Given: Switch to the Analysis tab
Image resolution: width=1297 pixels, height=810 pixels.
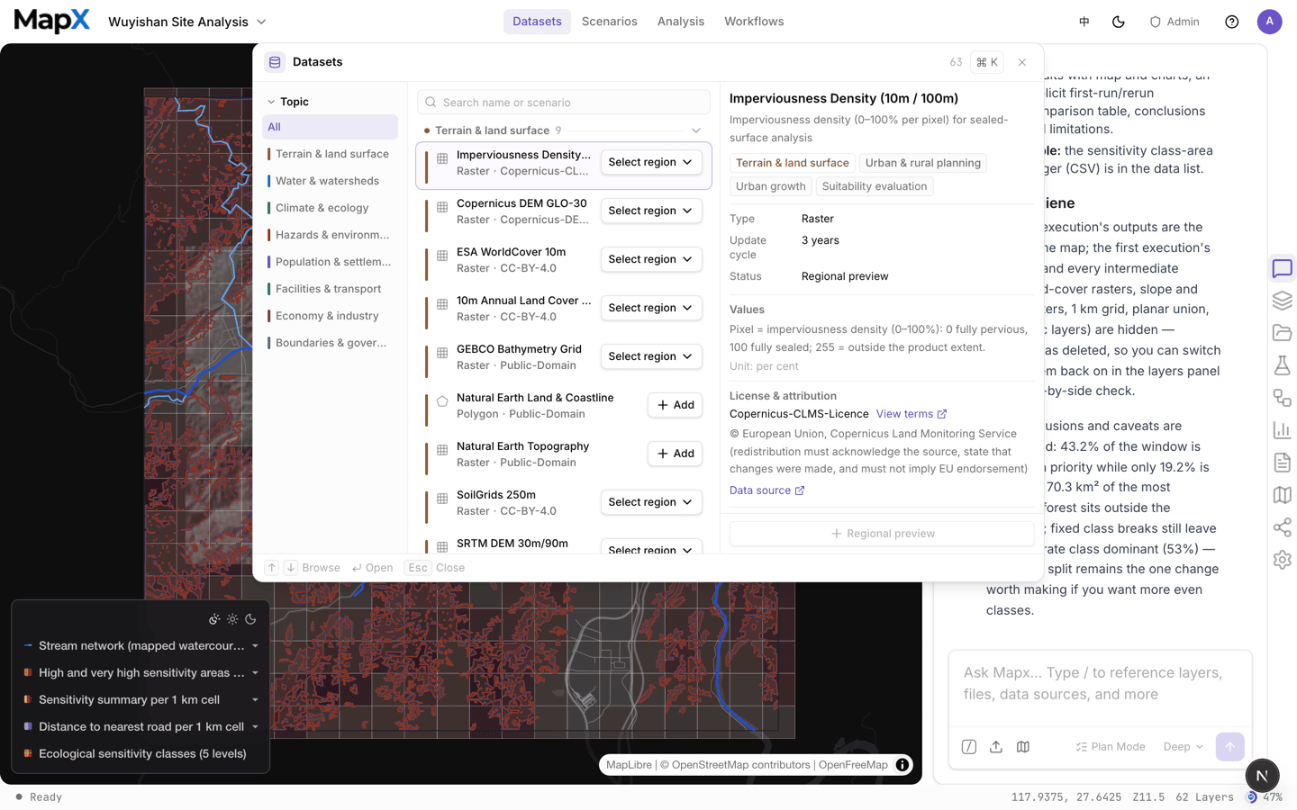Looking at the screenshot, I should click(x=681, y=22).
